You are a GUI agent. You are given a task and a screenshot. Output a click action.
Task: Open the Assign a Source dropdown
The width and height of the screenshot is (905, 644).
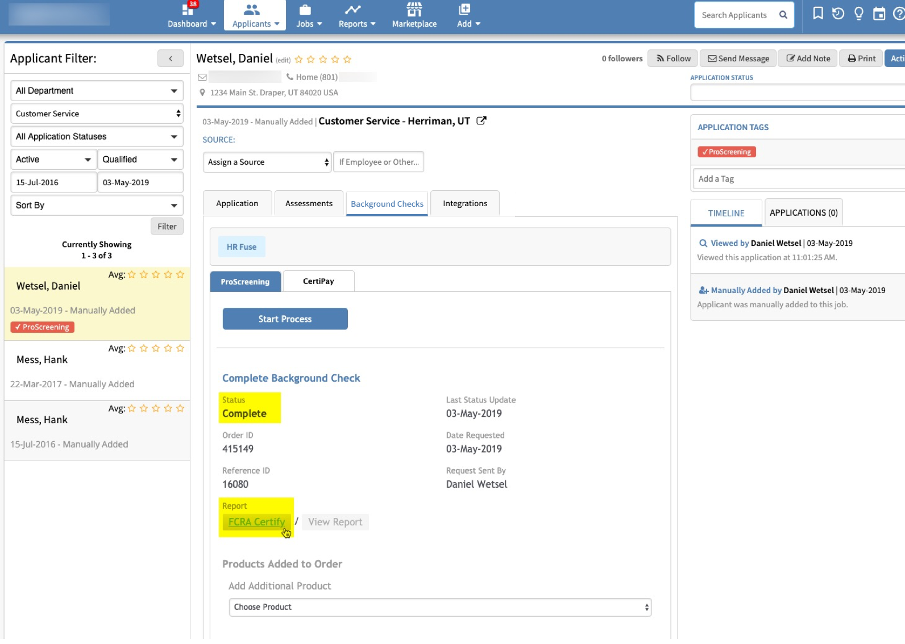(267, 162)
